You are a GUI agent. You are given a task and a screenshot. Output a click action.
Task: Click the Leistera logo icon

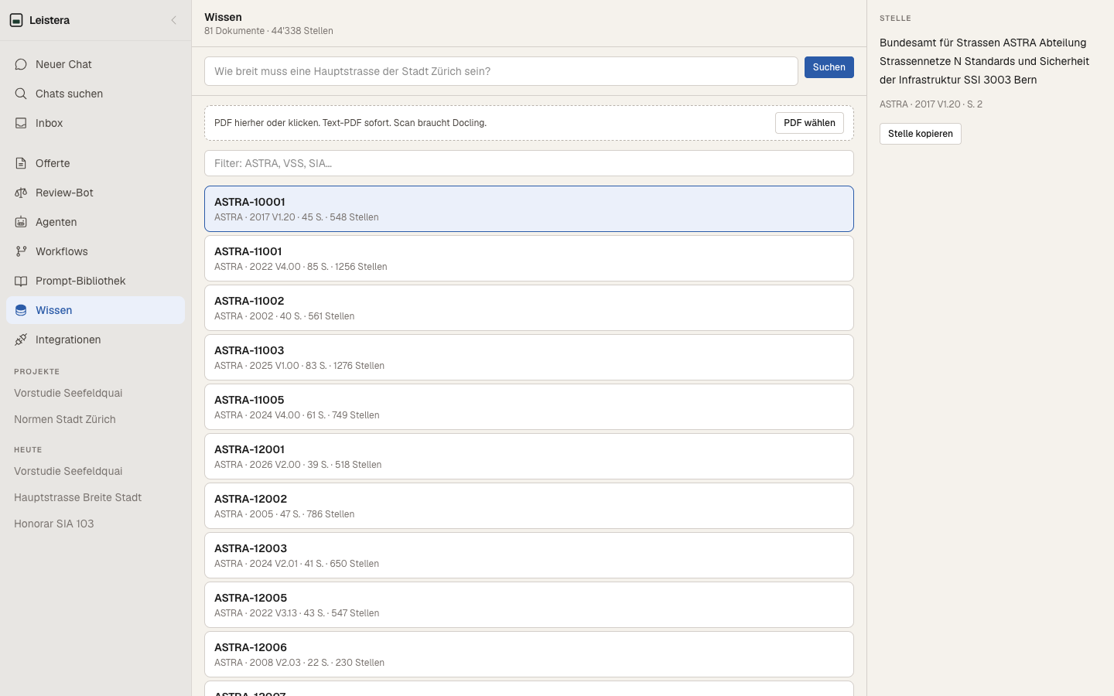point(16,20)
